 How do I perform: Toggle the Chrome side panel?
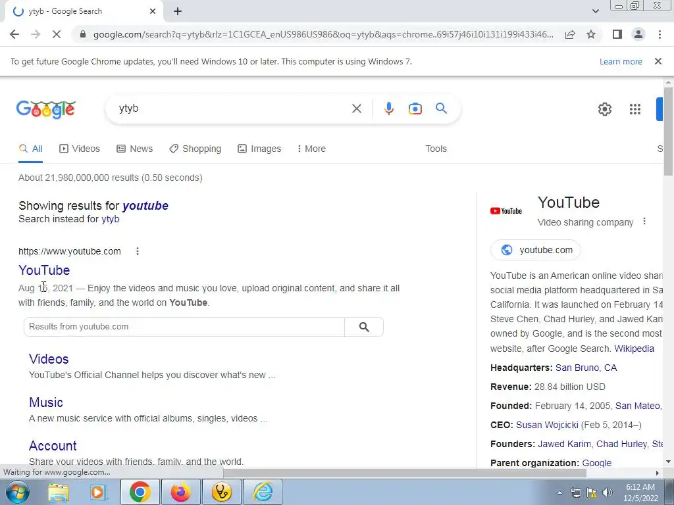(x=617, y=34)
